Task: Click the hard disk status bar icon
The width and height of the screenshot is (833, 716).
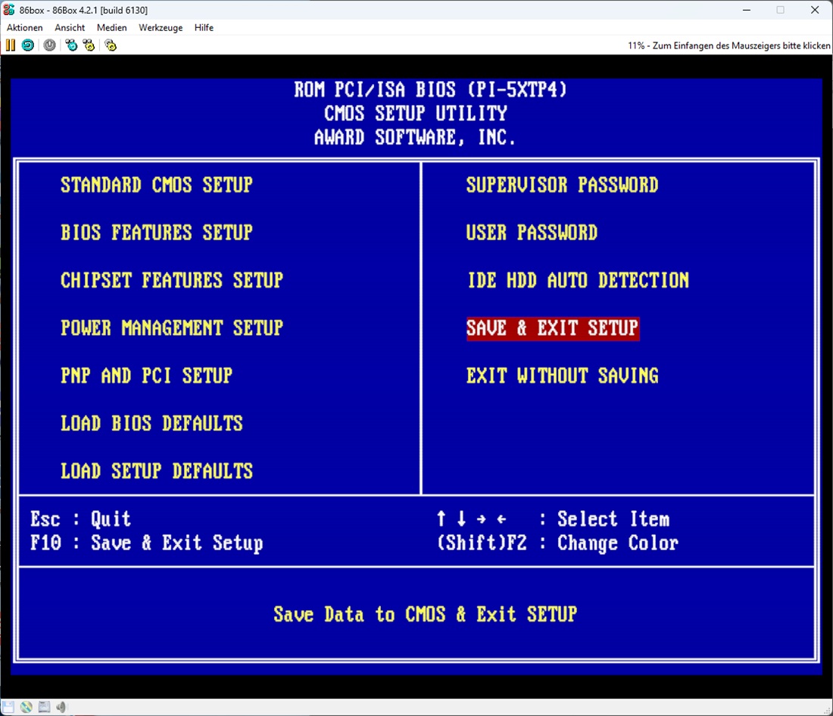Action: coord(44,707)
